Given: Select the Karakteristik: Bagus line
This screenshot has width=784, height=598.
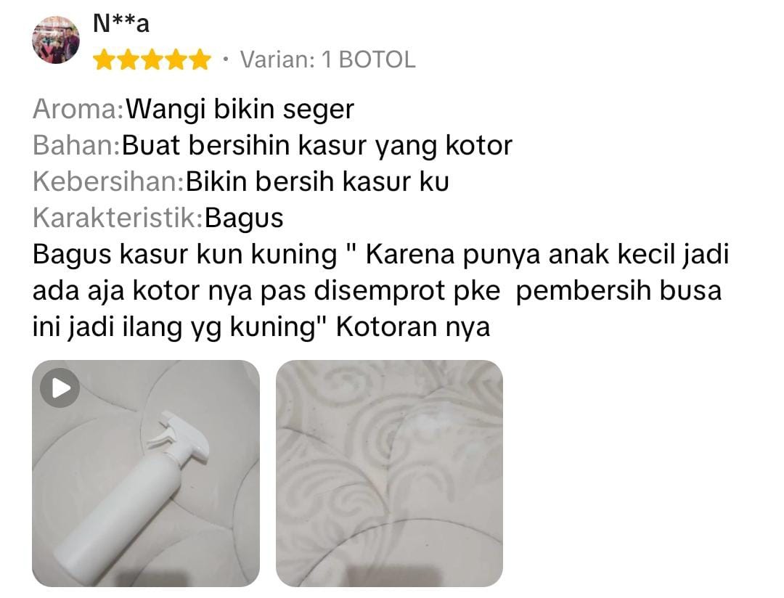Looking at the screenshot, I should coord(158,218).
